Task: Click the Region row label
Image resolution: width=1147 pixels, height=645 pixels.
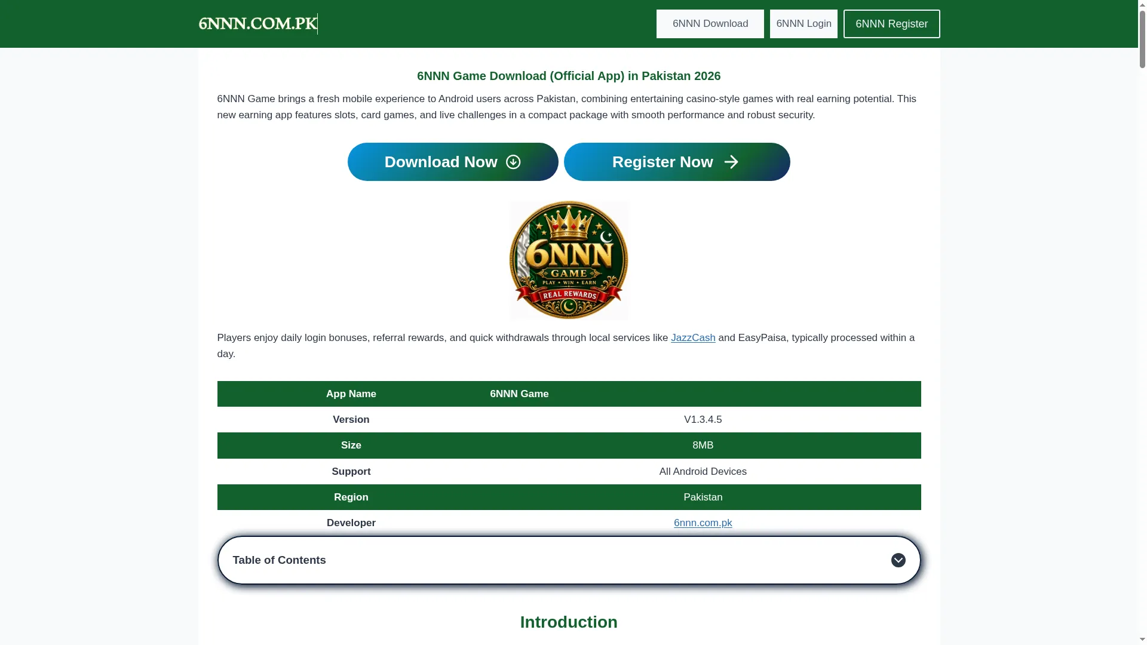Action: (351, 497)
